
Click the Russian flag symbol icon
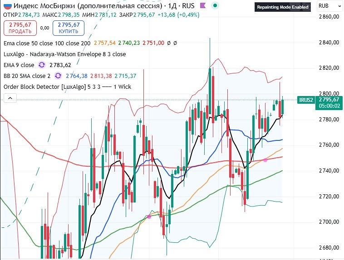click(7, 5)
